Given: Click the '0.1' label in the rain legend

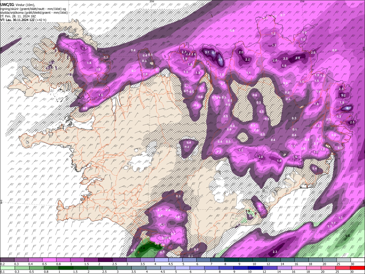Looking at the screenshot, I should pos(2,272).
